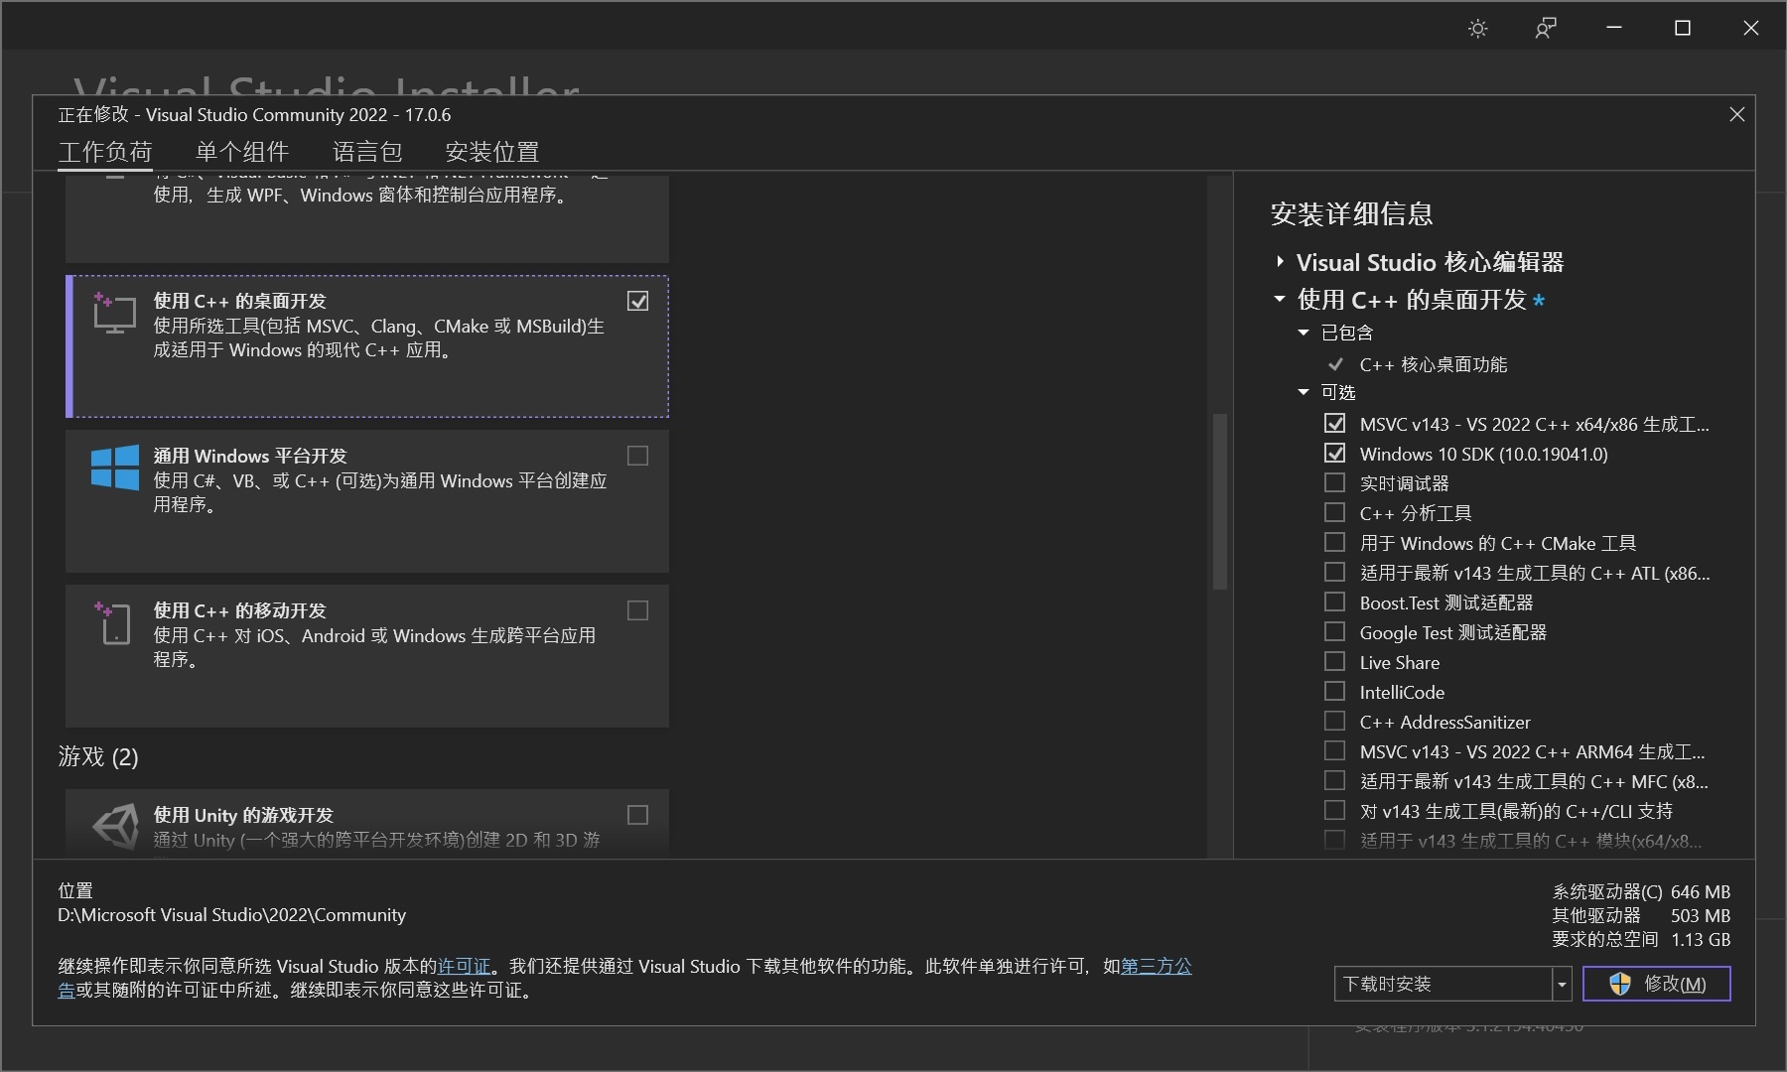Enable IntelliCode component

point(1335,691)
